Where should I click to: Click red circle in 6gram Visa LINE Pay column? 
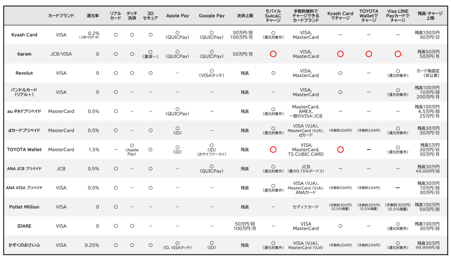398,54
